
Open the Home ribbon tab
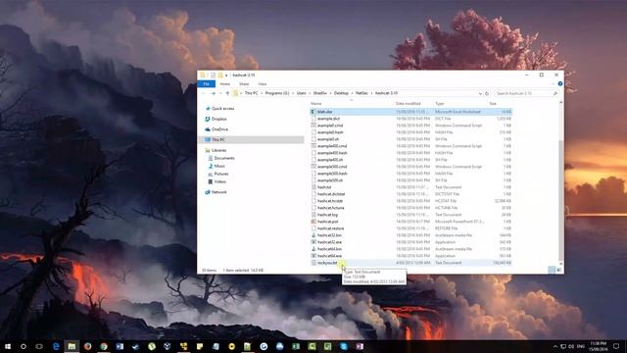(x=224, y=84)
